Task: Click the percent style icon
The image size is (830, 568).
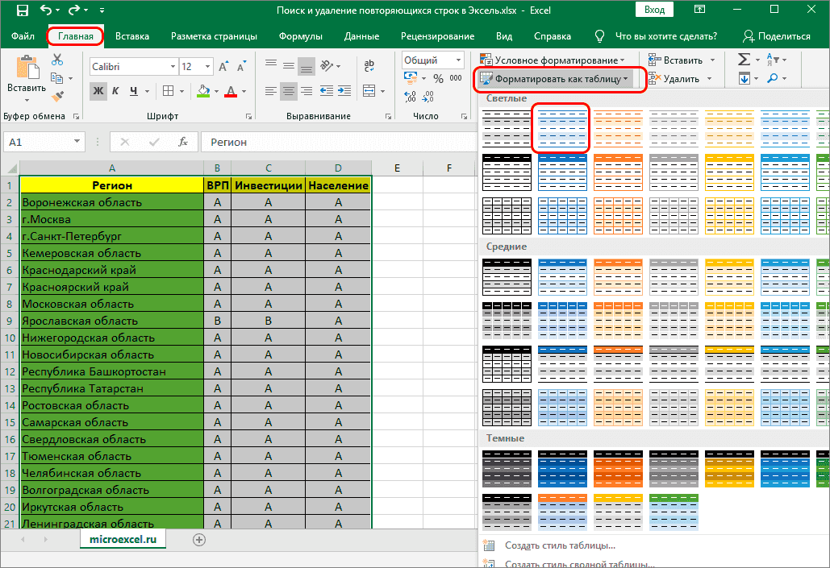Action: (x=437, y=79)
